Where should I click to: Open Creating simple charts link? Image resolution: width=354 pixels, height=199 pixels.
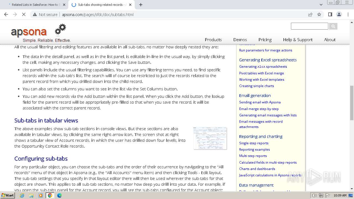coord(257,86)
